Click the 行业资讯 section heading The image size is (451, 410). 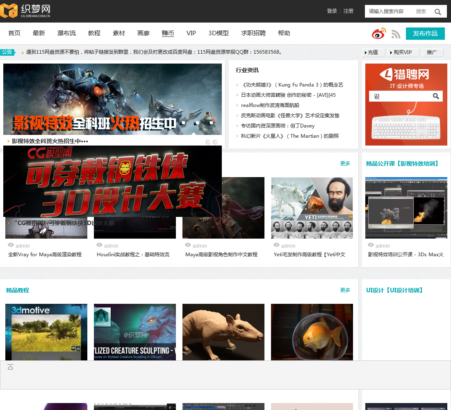coord(247,70)
